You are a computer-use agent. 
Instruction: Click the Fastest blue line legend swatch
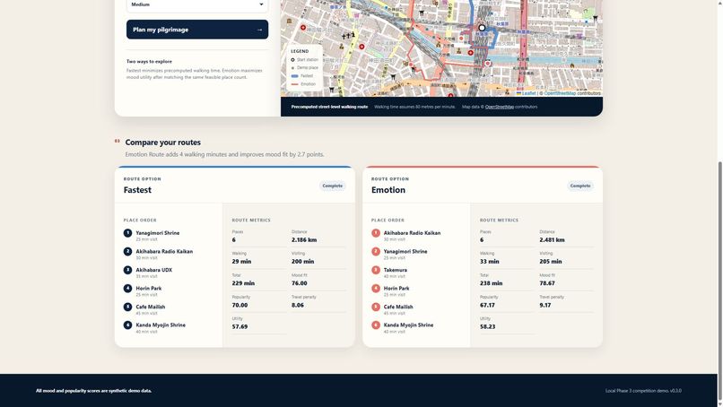(294, 76)
